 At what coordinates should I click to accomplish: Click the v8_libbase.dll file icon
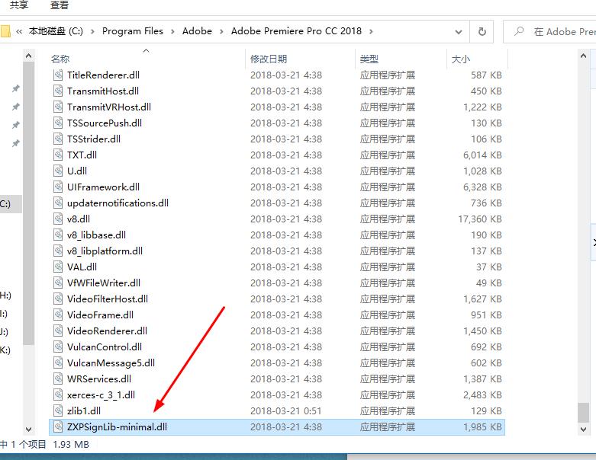58,235
